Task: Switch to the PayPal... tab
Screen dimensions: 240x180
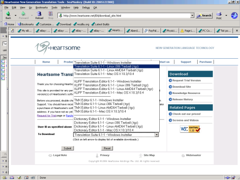Action: point(151,31)
